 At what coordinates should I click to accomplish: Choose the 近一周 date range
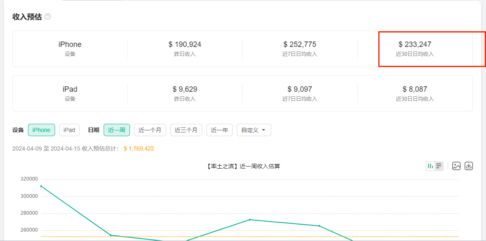tap(117, 130)
